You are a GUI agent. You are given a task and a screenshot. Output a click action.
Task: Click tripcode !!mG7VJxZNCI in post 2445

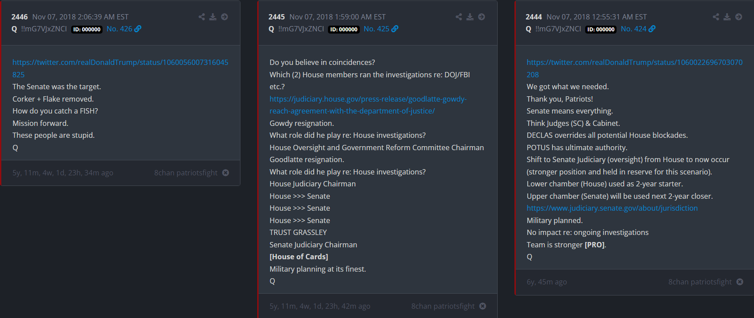coord(301,29)
